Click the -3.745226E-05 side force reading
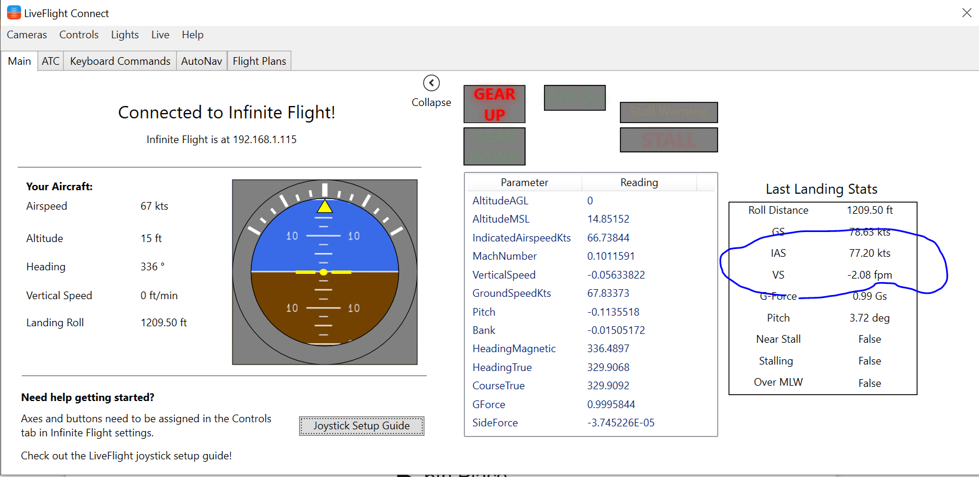 pos(620,423)
